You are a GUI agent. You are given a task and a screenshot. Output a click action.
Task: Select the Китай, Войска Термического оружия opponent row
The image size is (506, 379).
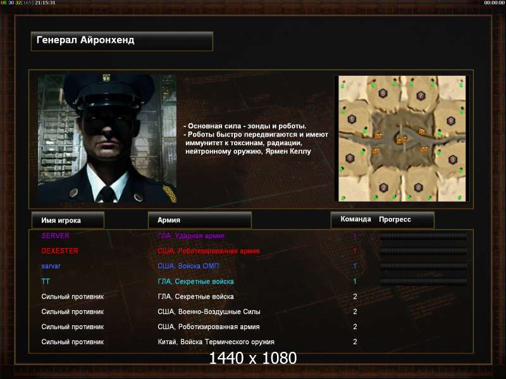pyautogui.click(x=251, y=342)
